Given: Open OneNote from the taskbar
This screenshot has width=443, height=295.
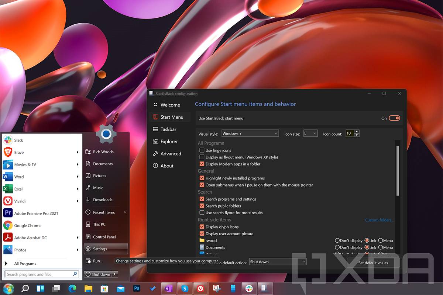Looking at the screenshot, I should coord(169,288).
